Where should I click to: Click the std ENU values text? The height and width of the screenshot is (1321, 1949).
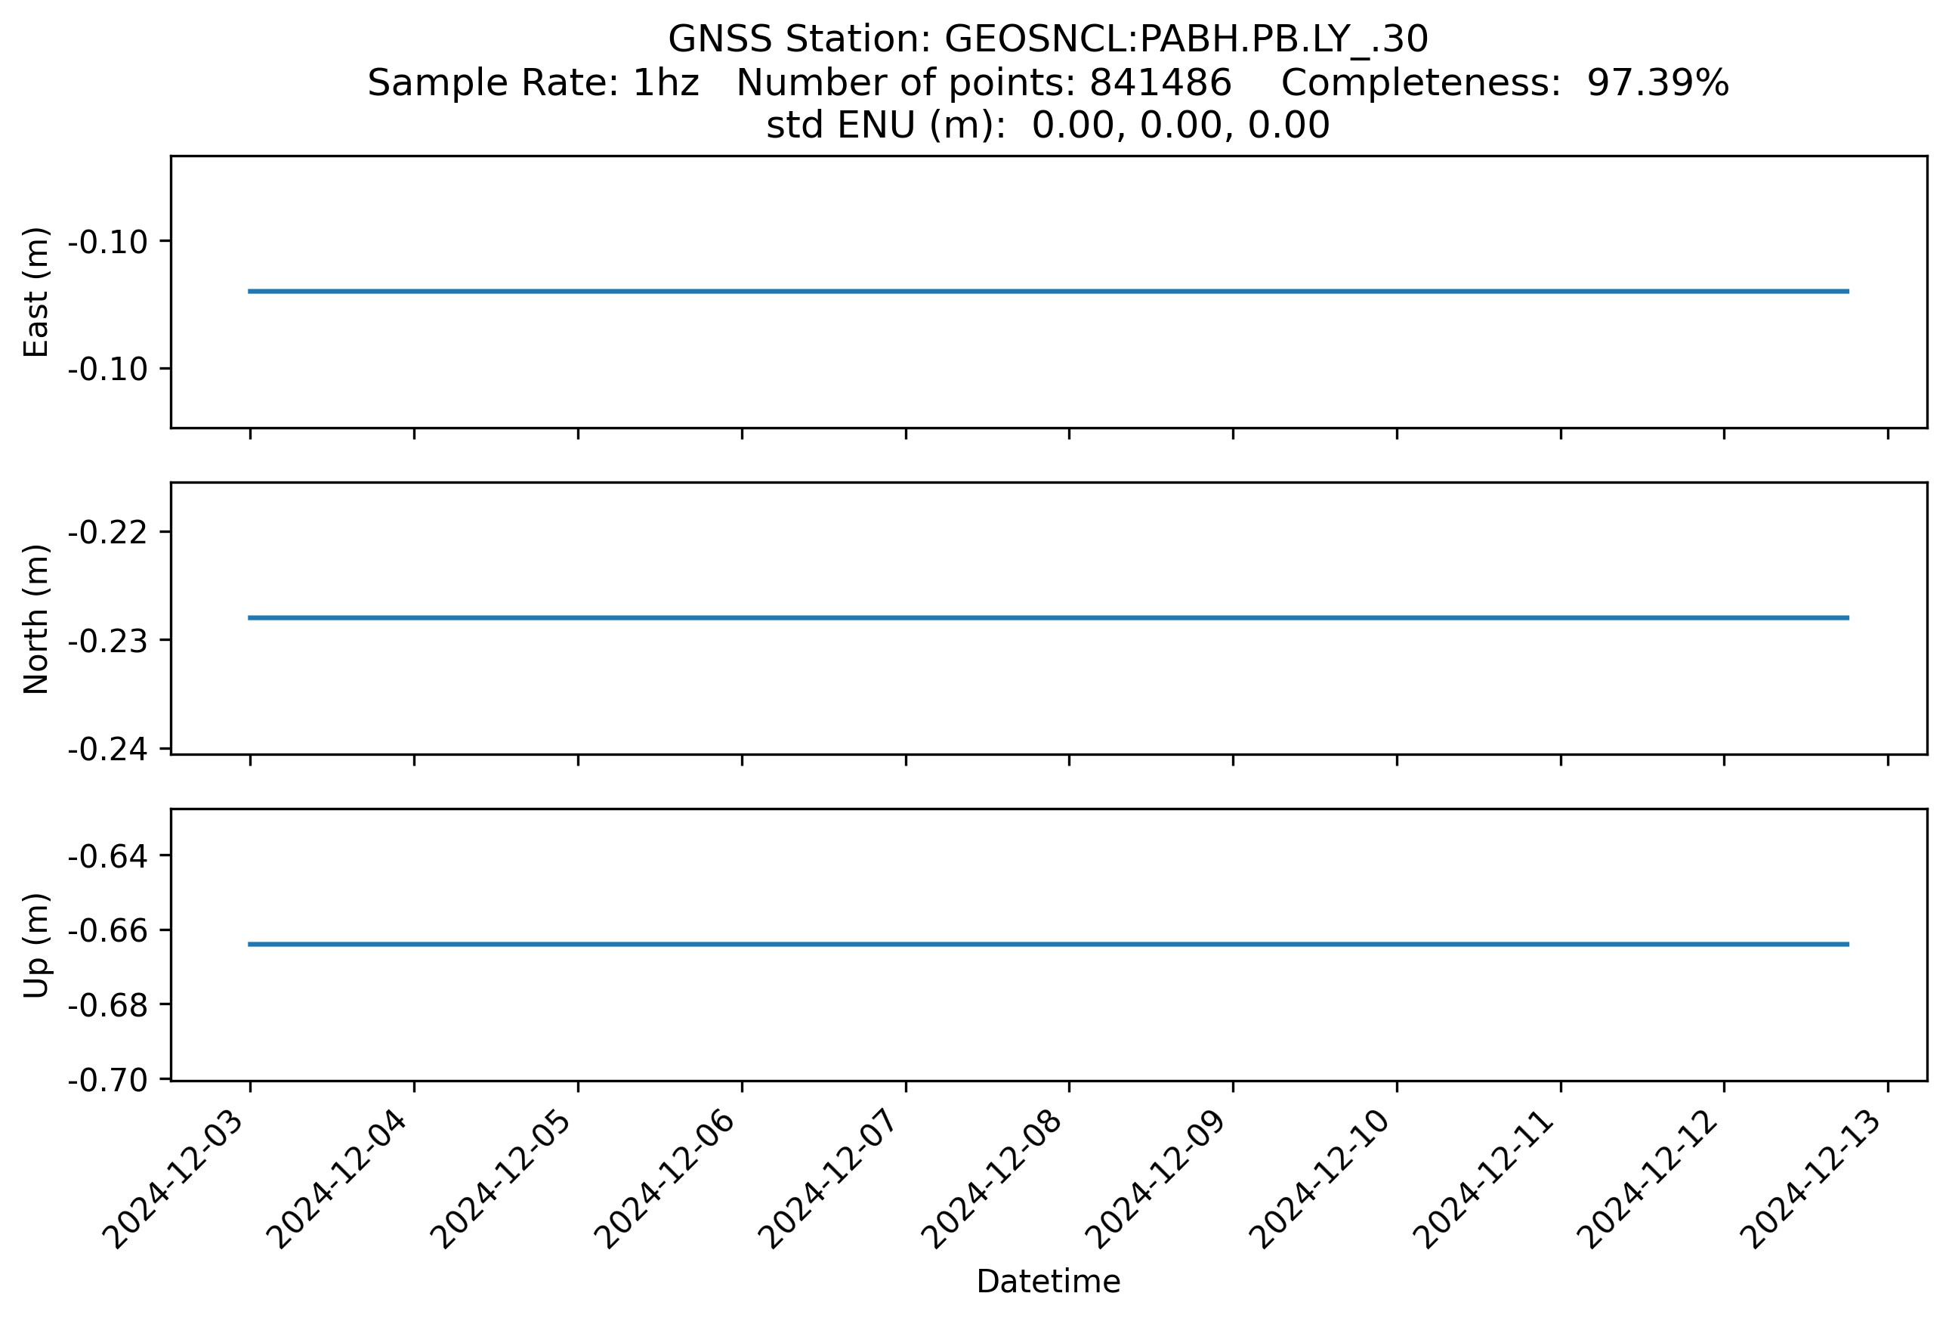click(1048, 125)
